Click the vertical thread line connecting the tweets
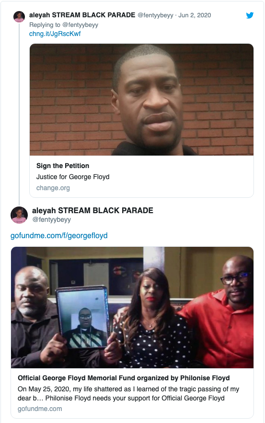The width and height of the screenshot is (265, 423). click(19, 114)
